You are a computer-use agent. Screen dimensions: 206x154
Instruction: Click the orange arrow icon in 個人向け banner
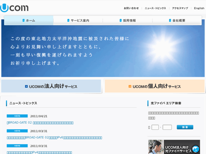point(130,86)
